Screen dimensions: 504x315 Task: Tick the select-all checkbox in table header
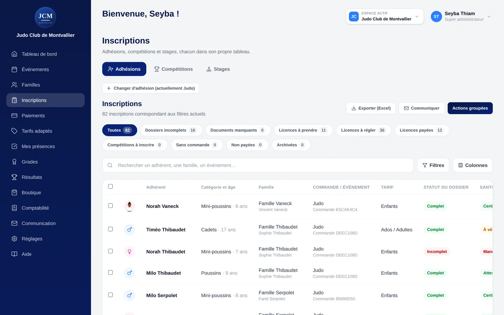pos(110,186)
